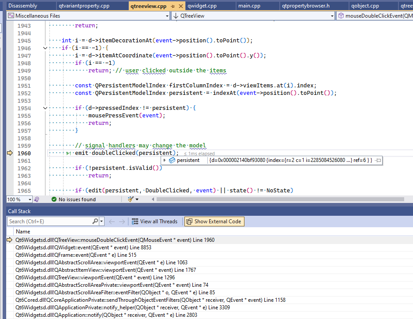Click the Name column header
This screenshot has width=413, height=319.
click(23, 232)
